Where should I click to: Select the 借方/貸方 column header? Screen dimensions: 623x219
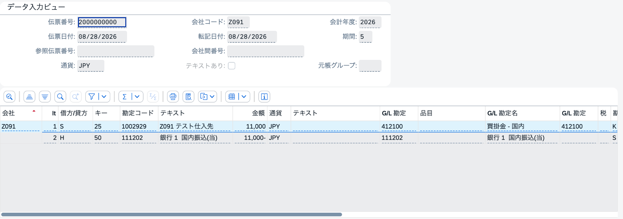[x=75, y=113]
